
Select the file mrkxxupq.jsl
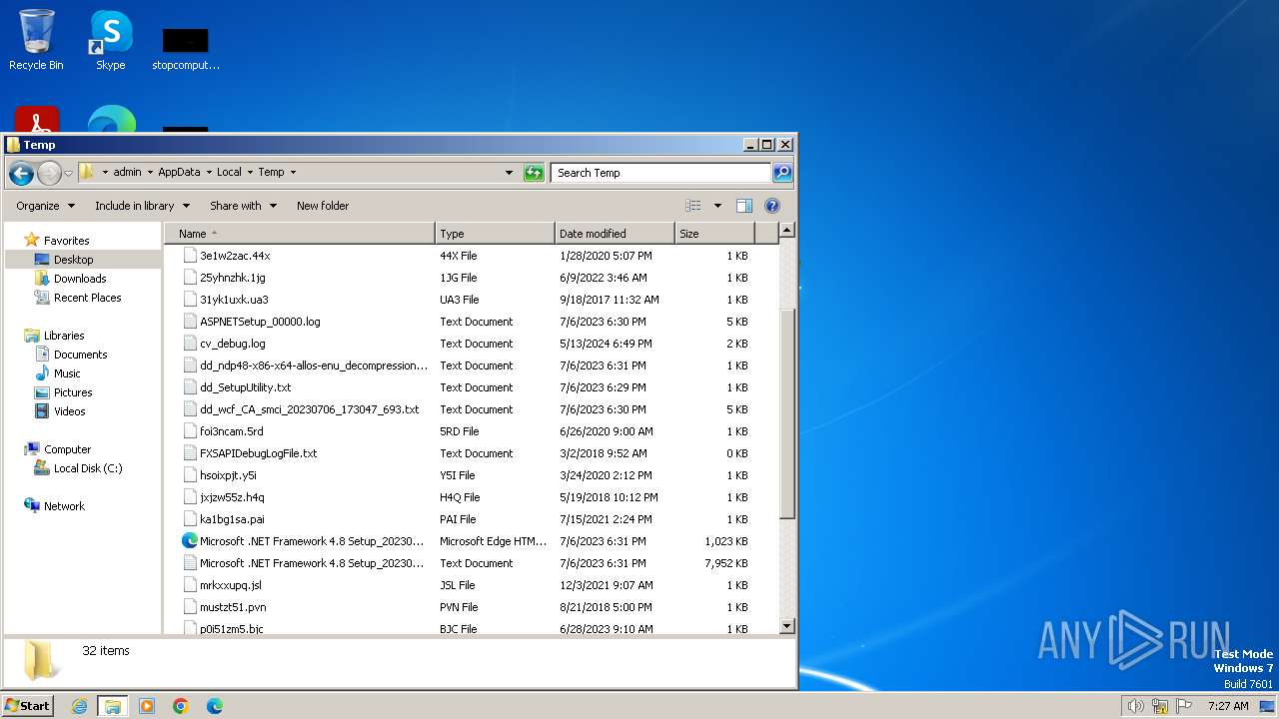[231, 585]
